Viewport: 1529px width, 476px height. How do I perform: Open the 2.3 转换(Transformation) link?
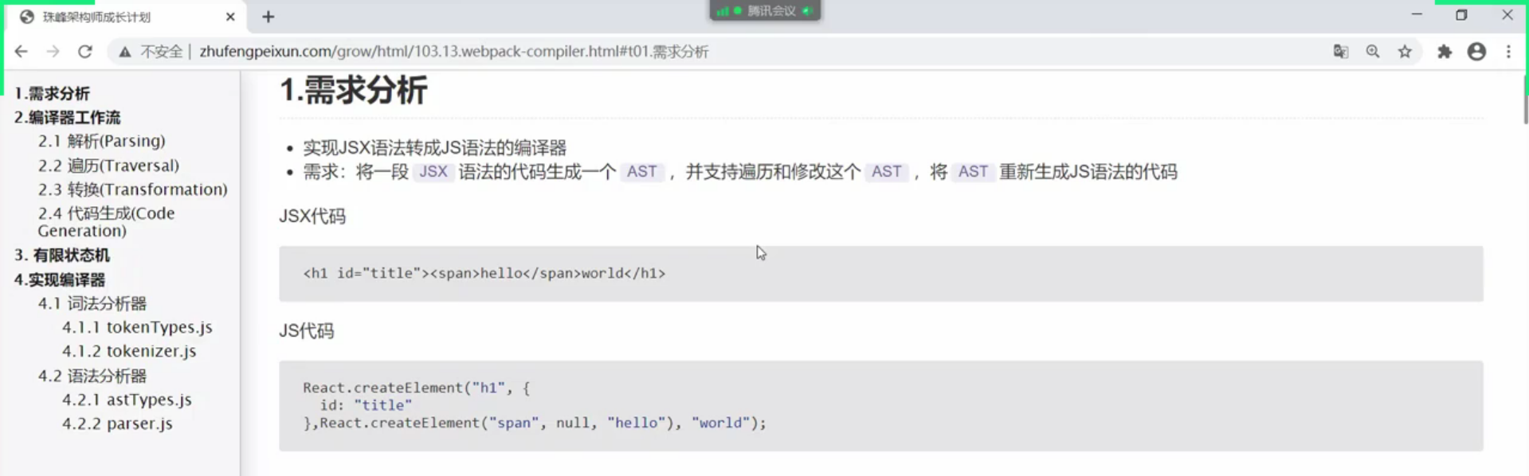coord(133,189)
